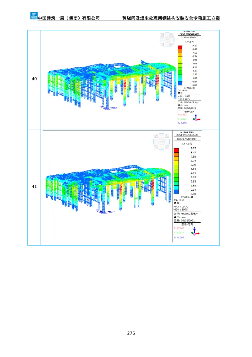This screenshot has width=252, height=357.
Task: Click TOP face of lower view cube
Action: 161,142
